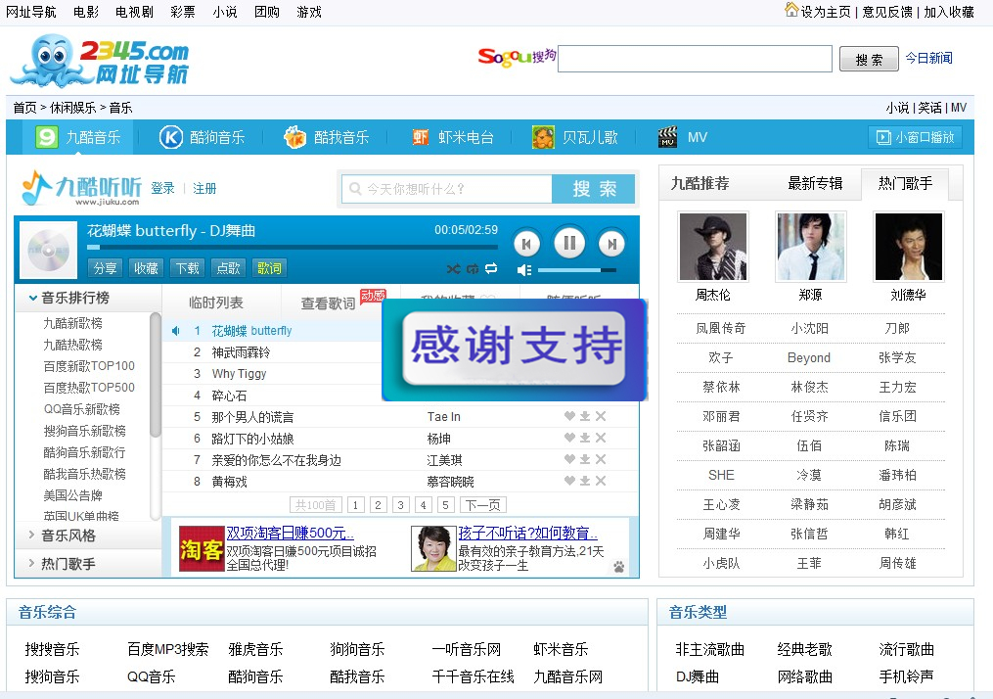The width and height of the screenshot is (993, 699).
Task: Seek within the song progress bar
Action: [x=292, y=247]
